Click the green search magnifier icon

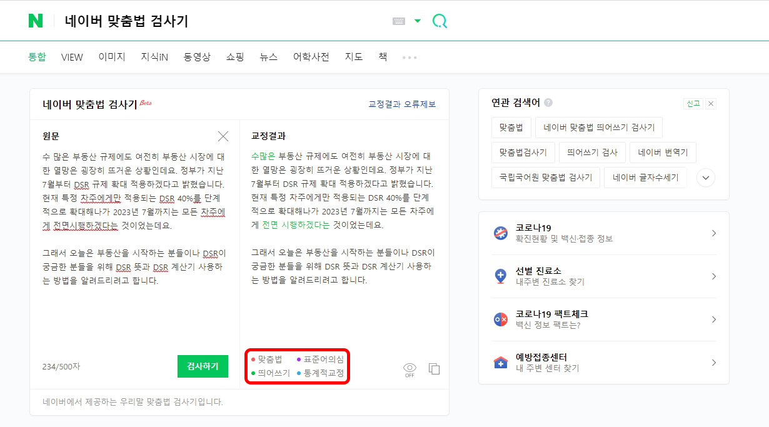440,21
